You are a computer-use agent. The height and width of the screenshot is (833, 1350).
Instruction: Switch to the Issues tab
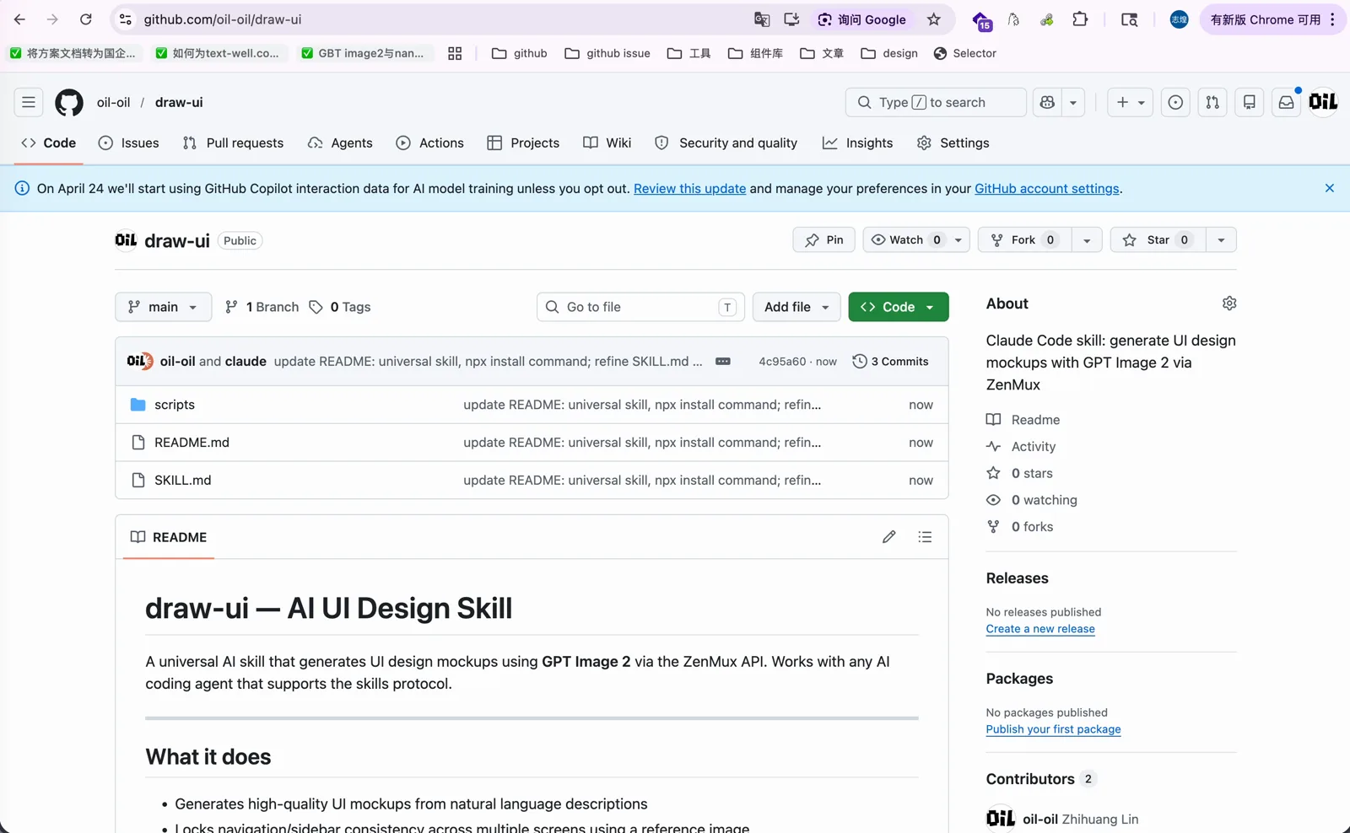click(129, 143)
